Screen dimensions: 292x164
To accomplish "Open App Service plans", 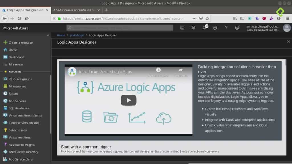I will point(21,159).
